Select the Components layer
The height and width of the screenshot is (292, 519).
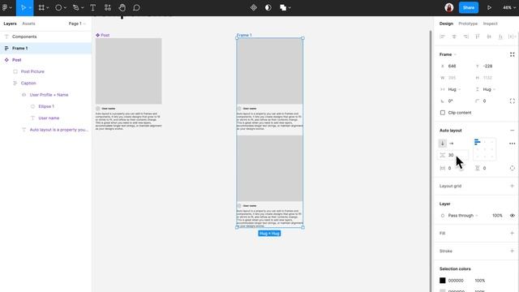point(45,36)
